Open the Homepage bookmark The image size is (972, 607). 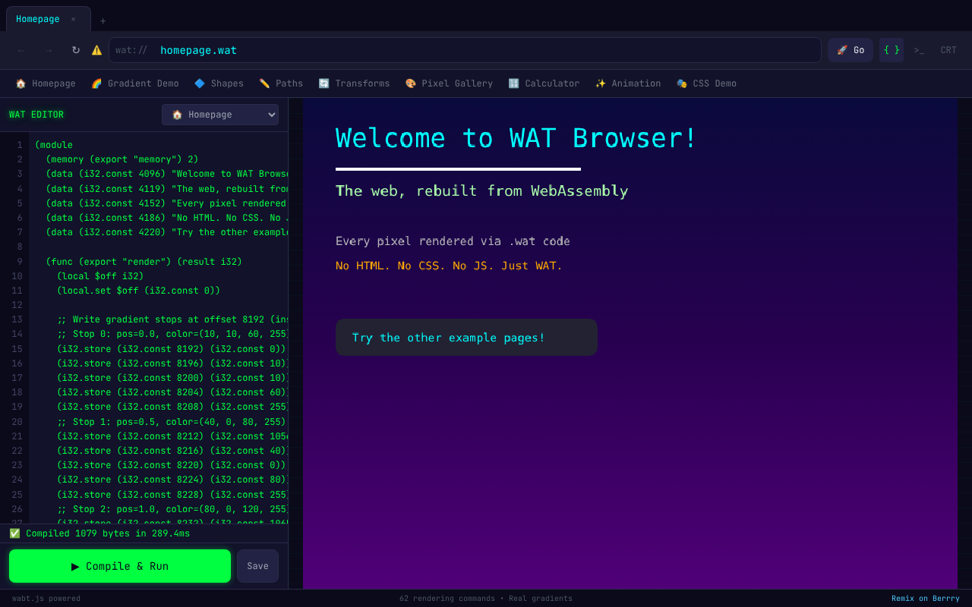(x=46, y=83)
